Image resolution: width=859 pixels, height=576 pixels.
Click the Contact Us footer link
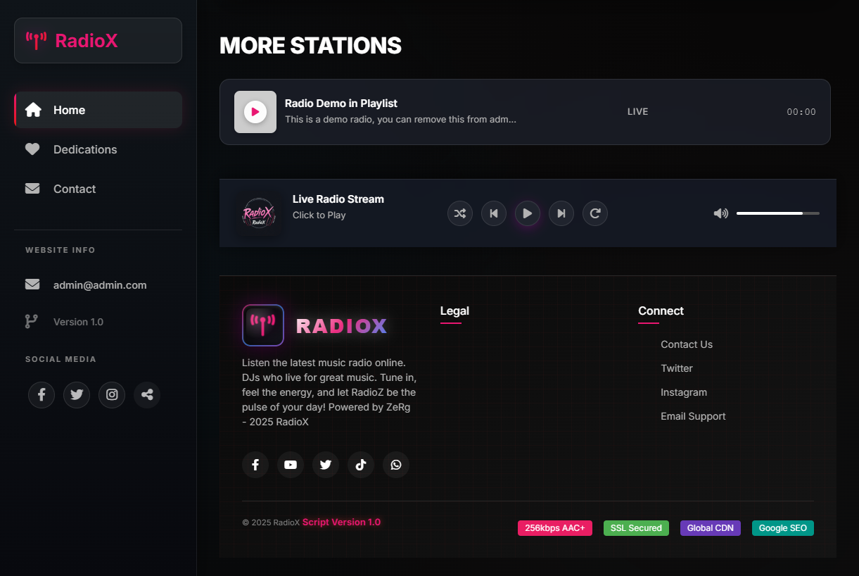pyautogui.click(x=686, y=344)
